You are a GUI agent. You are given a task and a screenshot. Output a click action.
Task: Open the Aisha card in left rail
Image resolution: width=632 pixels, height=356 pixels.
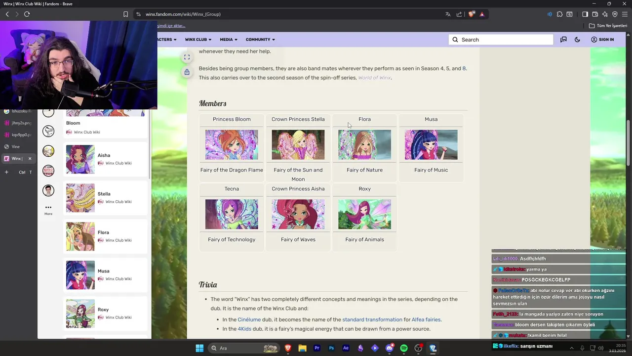[106, 159]
